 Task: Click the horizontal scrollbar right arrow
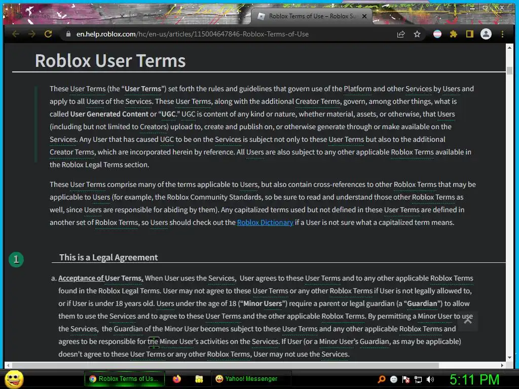pyautogui.click(x=502, y=366)
